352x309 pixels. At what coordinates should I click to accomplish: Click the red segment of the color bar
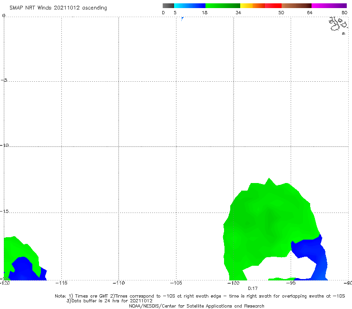pyautogui.click(x=273, y=6)
